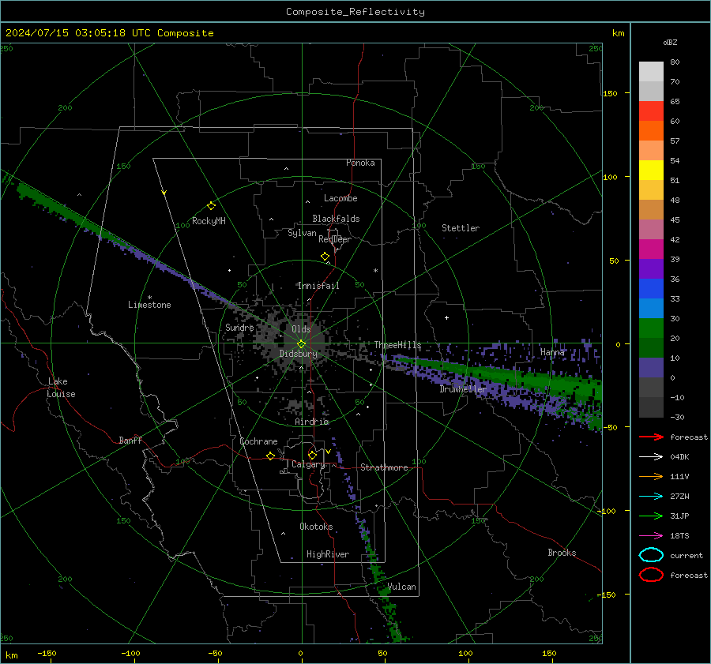
Task: Click the RockyMH label
Action: point(209,221)
